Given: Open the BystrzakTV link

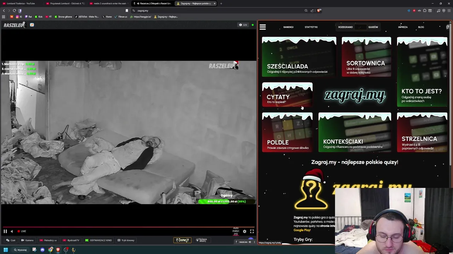Looking at the screenshot, I should (x=71, y=240).
